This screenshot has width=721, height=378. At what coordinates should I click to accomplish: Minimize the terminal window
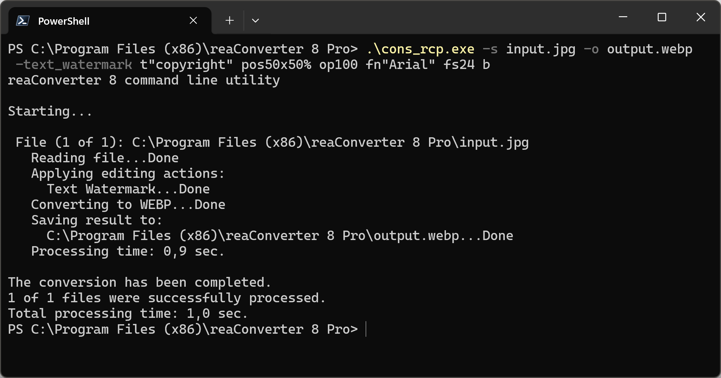(623, 17)
